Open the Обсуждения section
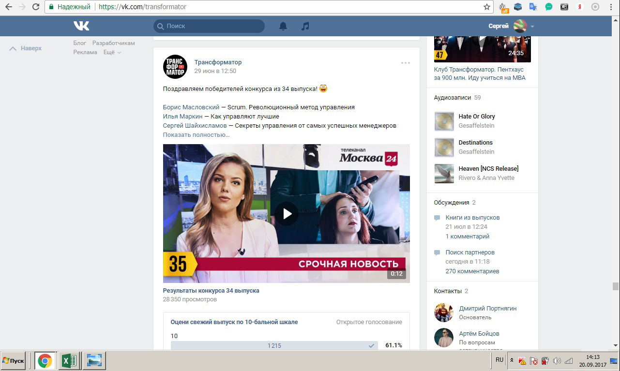The image size is (620, 371). tap(452, 202)
